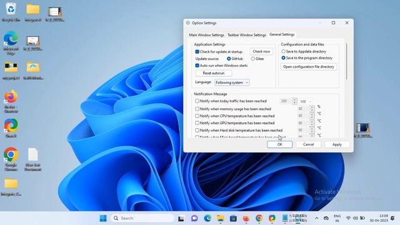400x225 pixels.
Task: Click the GPU temperature value spinner
Action: 312,123
